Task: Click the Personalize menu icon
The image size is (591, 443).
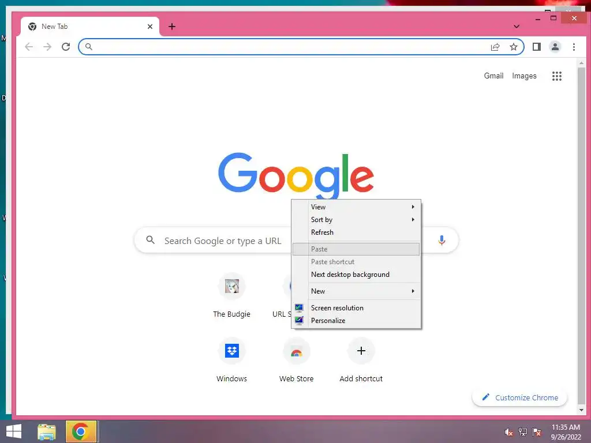Action: 299,321
